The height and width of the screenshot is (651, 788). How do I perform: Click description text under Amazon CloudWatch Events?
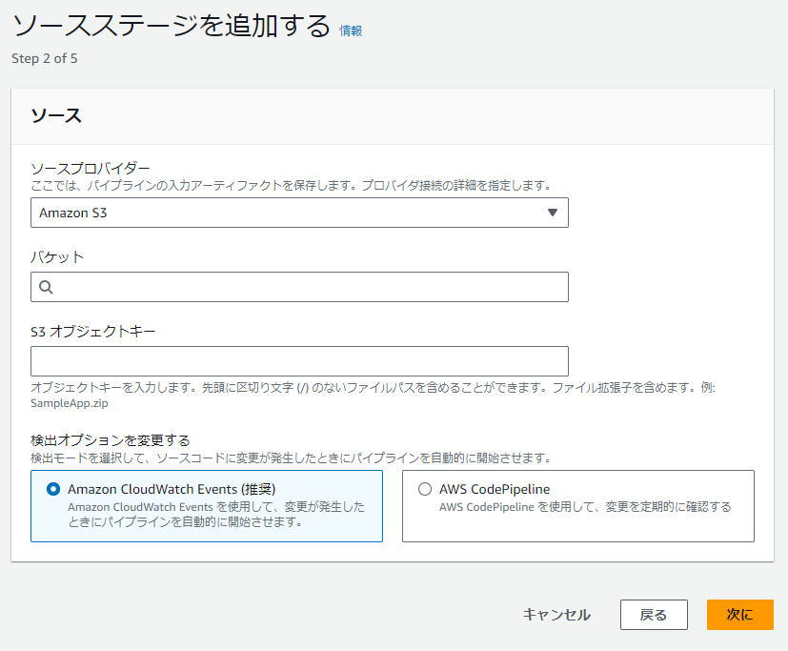tap(216, 515)
